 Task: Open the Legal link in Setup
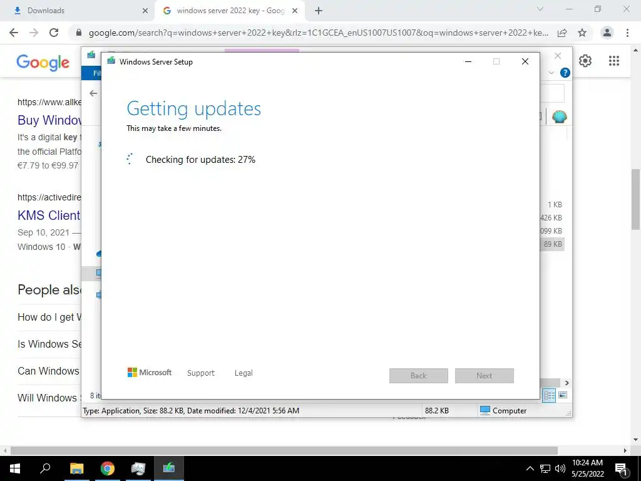pos(244,373)
